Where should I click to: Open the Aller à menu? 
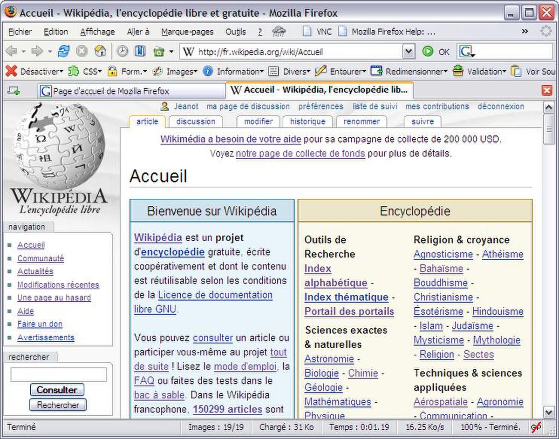(x=138, y=32)
